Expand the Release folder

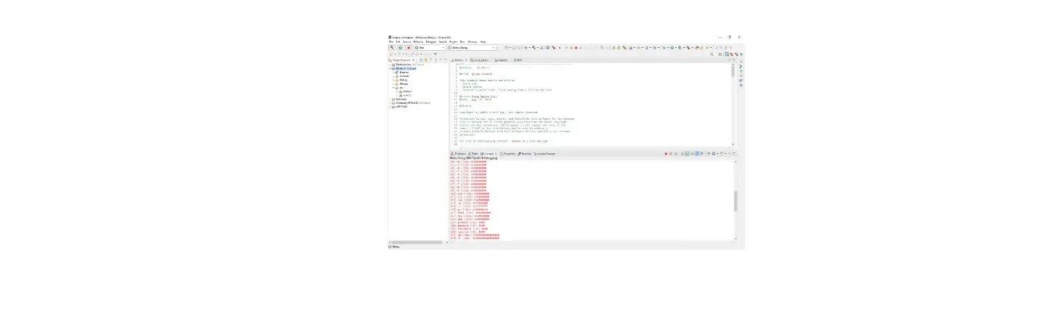coord(393,84)
